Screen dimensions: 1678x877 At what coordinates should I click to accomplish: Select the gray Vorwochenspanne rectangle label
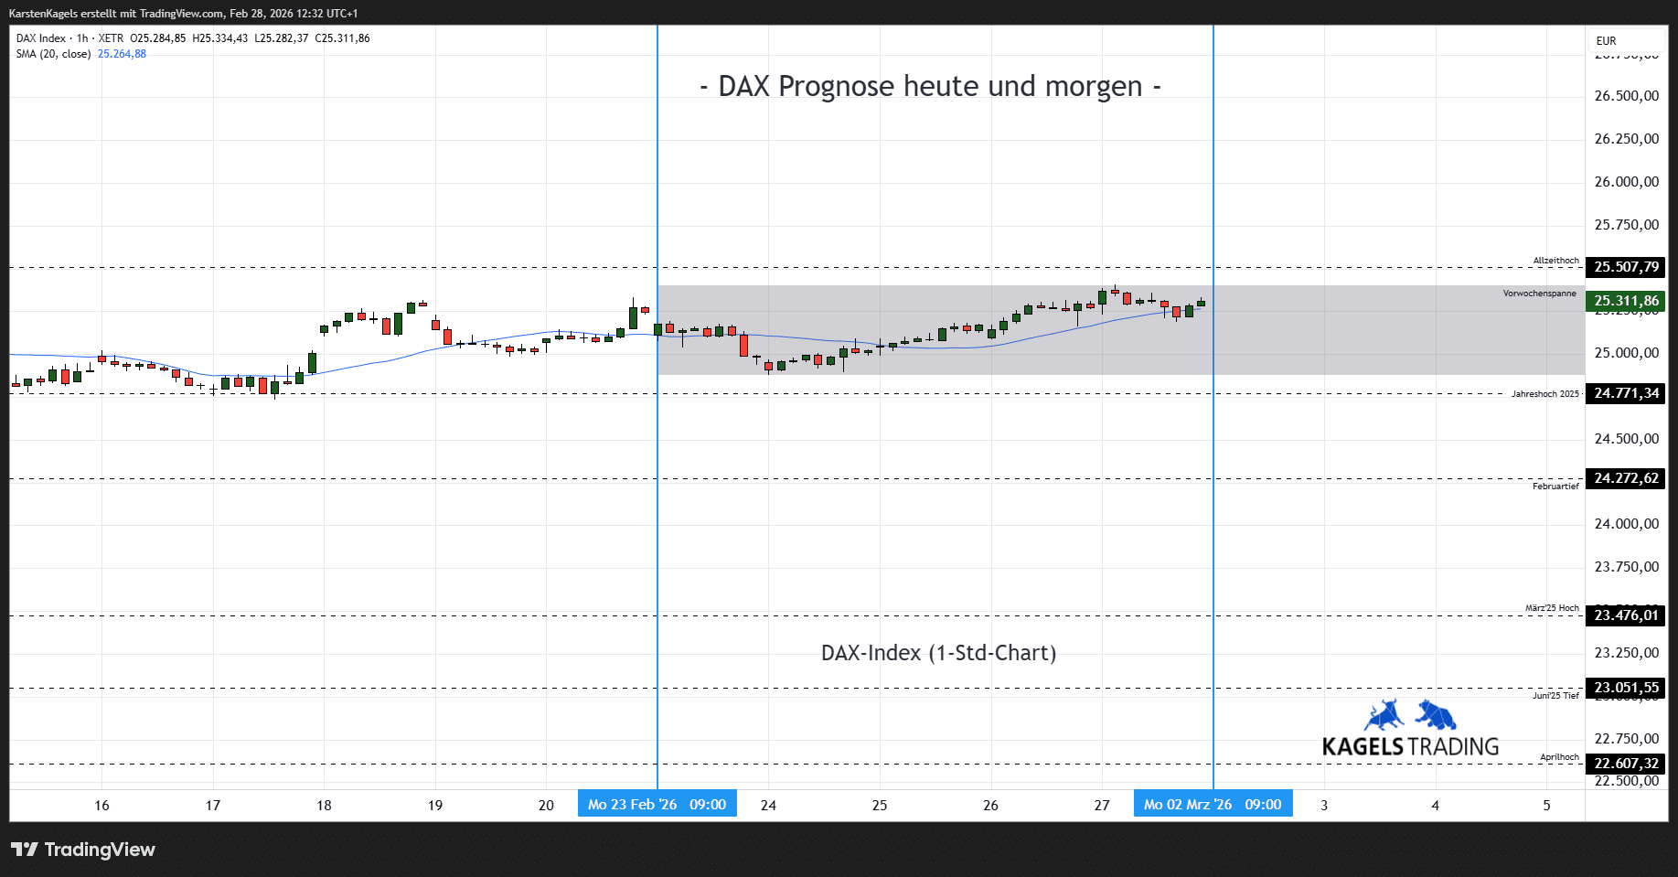1539,294
